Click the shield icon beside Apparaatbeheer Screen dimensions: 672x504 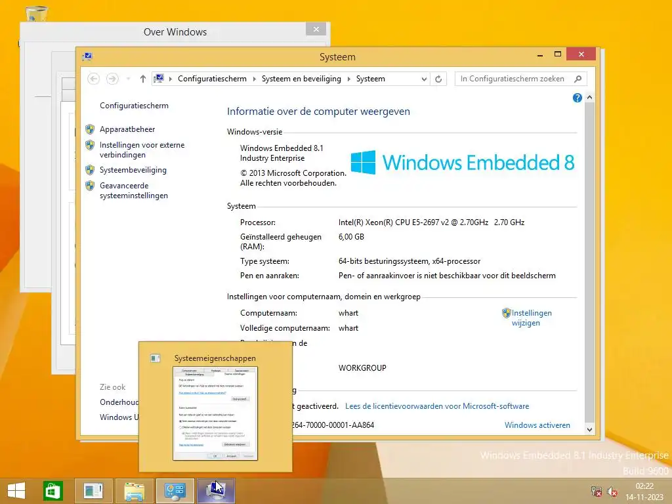90,129
